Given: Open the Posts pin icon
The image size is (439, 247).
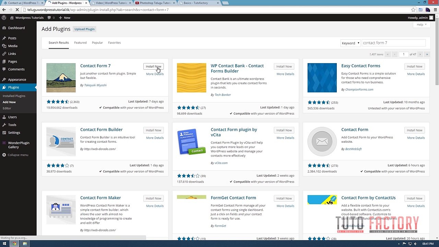Looking at the screenshot, I should pyautogui.click(x=4, y=38).
